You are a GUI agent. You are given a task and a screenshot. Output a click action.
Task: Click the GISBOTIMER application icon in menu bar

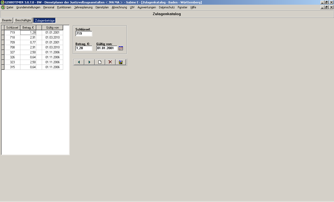point(3,7)
